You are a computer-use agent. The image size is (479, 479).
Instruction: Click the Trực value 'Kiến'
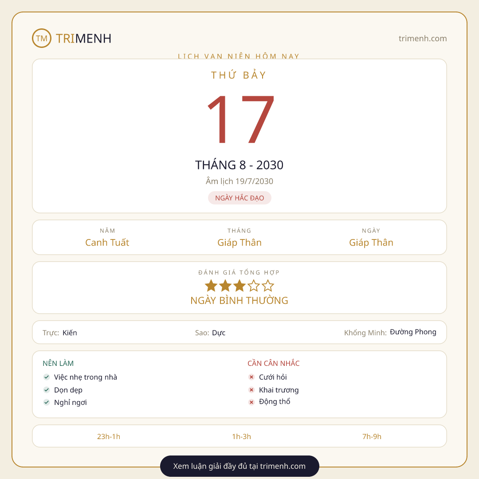[x=70, y=333]
